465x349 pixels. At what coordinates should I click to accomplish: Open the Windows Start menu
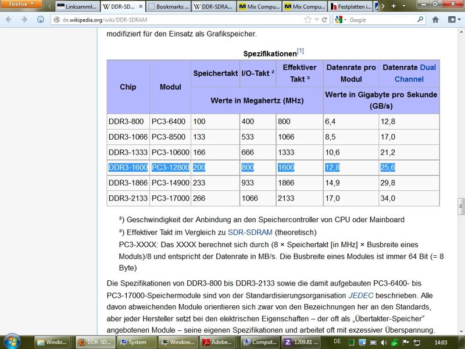click(x=12, y=341)
